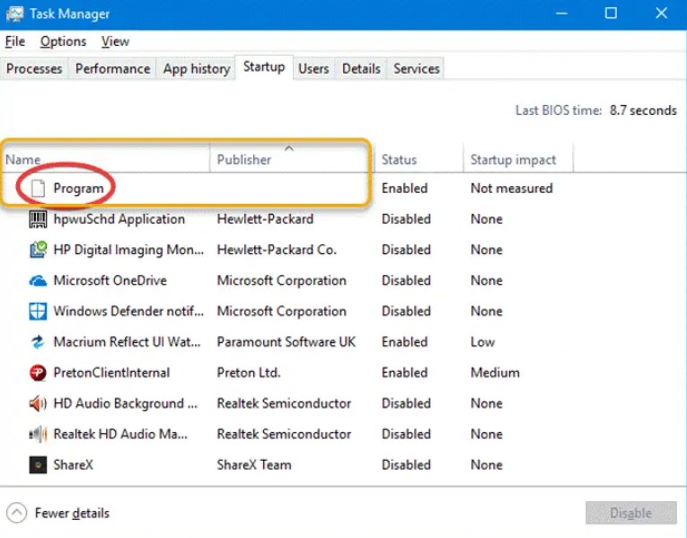687x538 pixels.
Task: Select the HD Audio Background entry name
Action: tap(126, 403)
